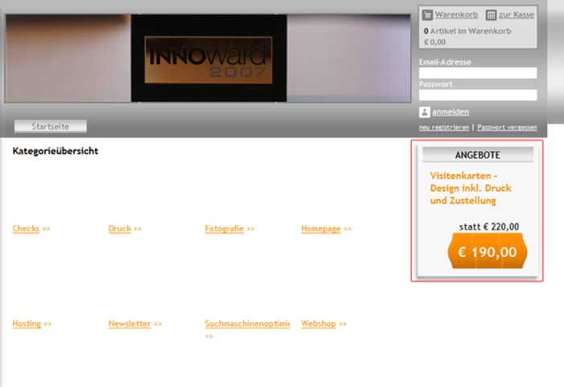Viewport: 564px width, 387px height.
Task: Go to checkout via zur Kasse link
Action: (x=517, y=14)
